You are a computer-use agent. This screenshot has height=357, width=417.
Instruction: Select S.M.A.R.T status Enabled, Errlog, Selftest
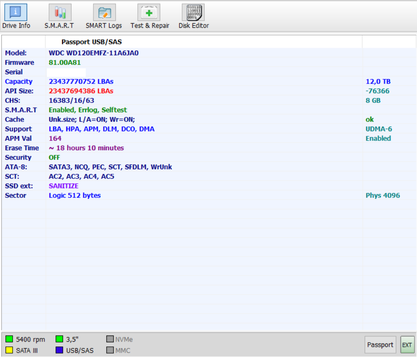tap(88, 110)
